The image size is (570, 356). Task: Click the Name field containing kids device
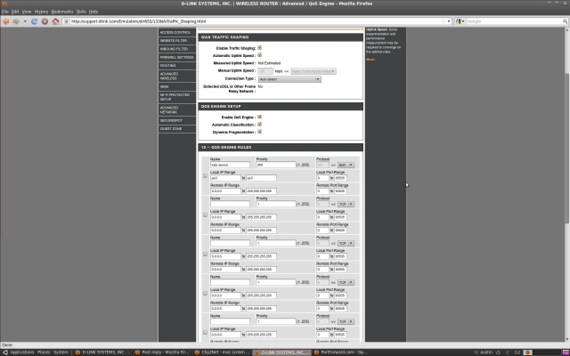click(x=230, y=165)
